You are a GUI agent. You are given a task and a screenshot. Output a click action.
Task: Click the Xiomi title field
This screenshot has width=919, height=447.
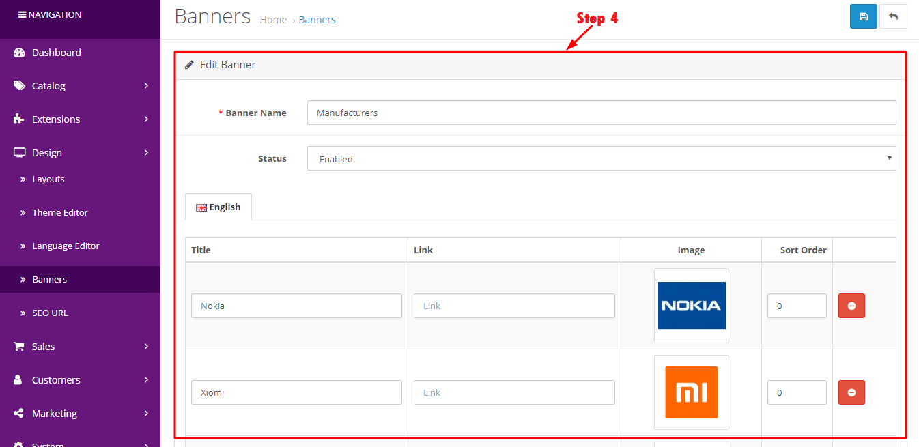click(x=296, y=392)
